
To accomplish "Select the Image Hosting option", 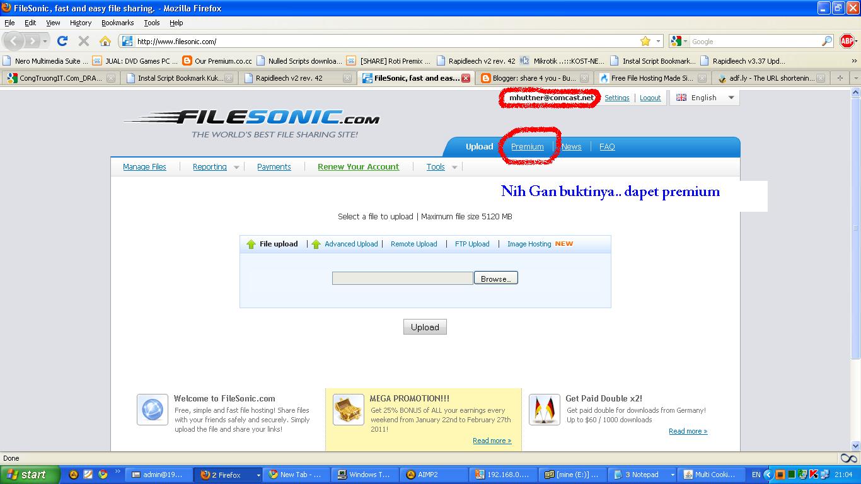I will (529, 244).
